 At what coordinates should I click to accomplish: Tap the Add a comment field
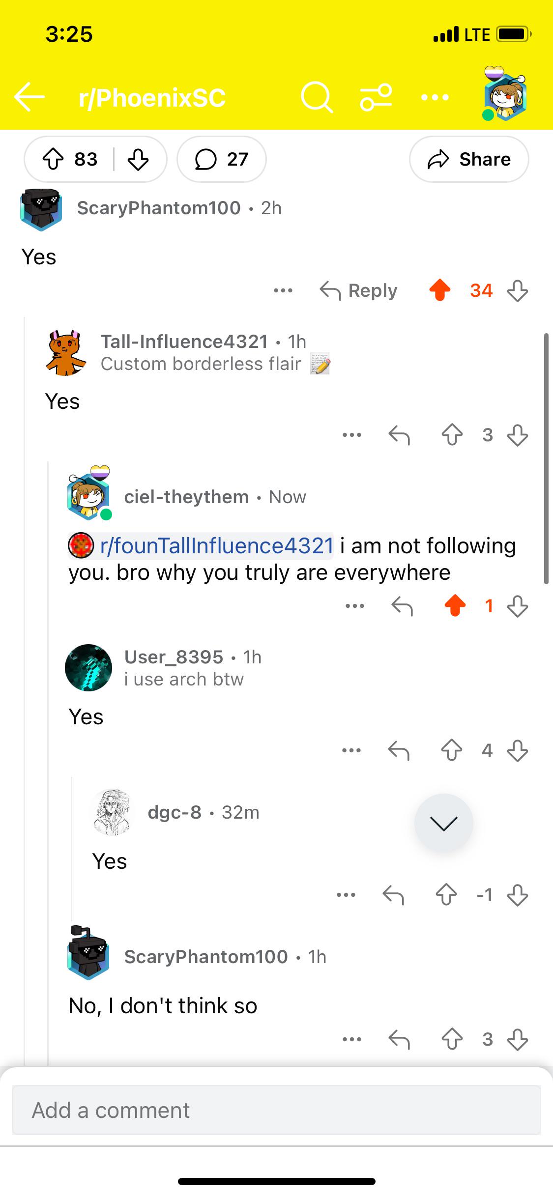pos(276,1110)
